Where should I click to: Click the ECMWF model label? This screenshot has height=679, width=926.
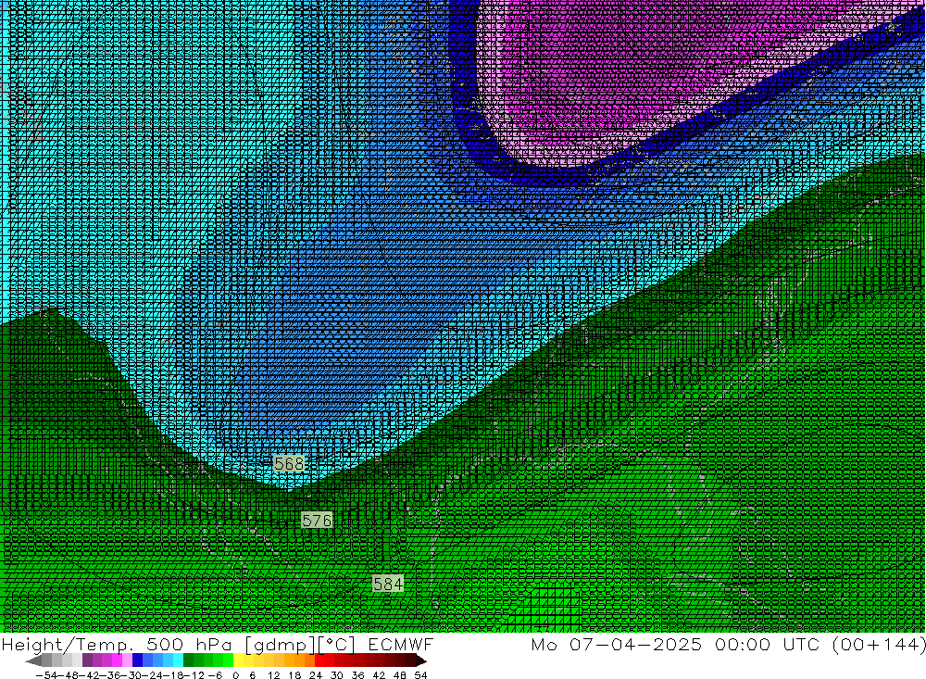(400, 644)
